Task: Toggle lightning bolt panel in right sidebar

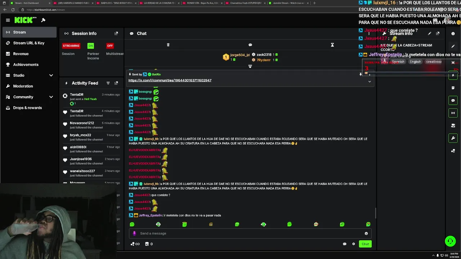Action: click(453, 75)
